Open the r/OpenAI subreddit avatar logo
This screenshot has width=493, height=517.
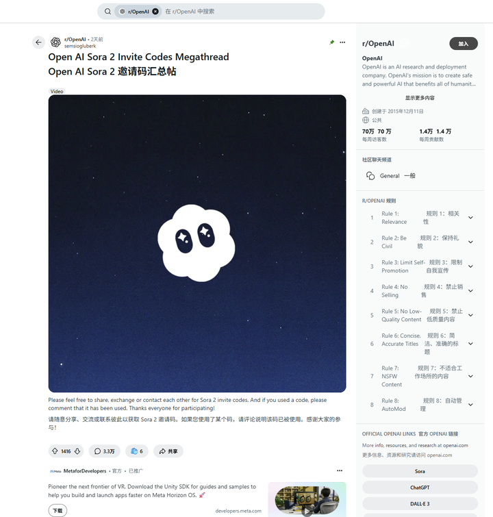pos(55,42)
